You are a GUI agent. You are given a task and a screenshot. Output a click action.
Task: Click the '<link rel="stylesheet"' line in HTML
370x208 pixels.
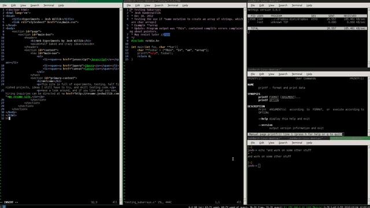(45, 22)
